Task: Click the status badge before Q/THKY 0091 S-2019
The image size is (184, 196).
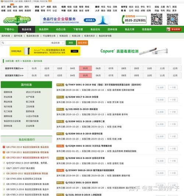Action: (60, 85)
